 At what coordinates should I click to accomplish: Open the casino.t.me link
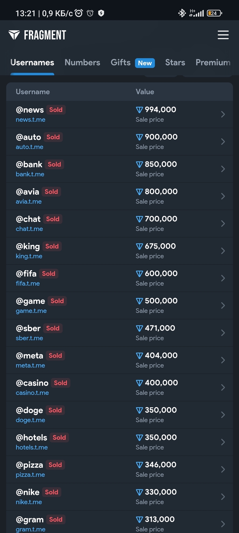coord(32,393)
